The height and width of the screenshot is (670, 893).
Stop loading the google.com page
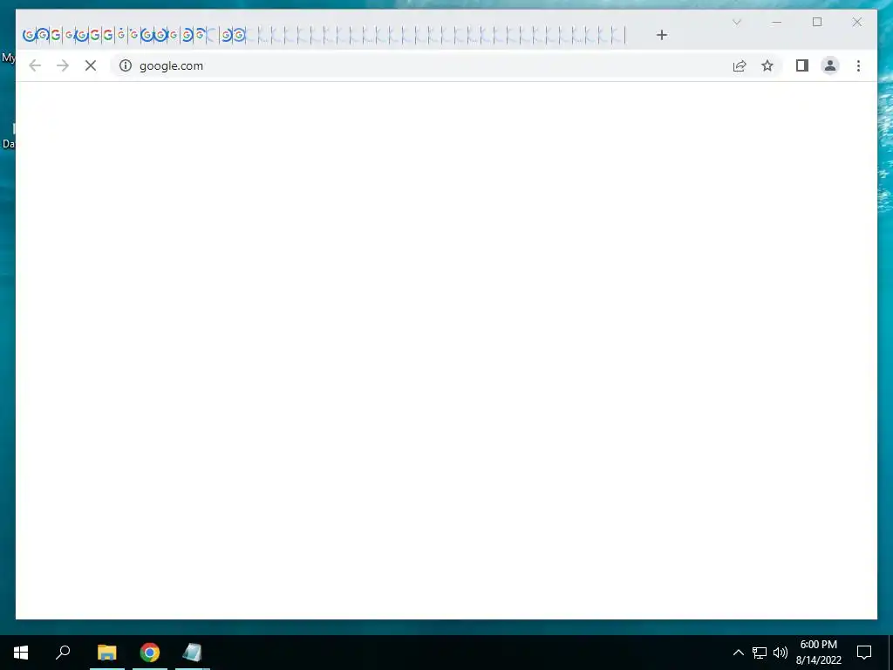91,65
